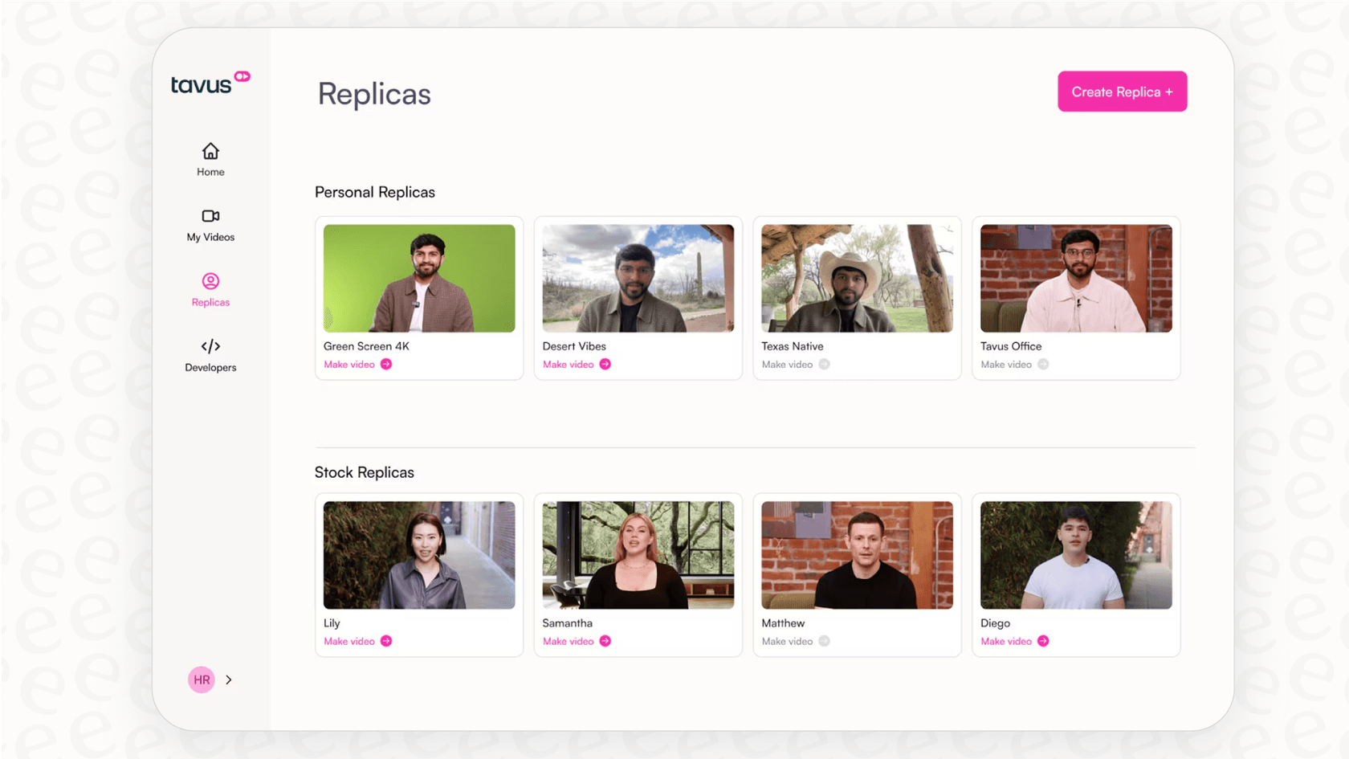Click Make video under Texas Native
The height and width of the screenshot is (759, 1349).
786,364
